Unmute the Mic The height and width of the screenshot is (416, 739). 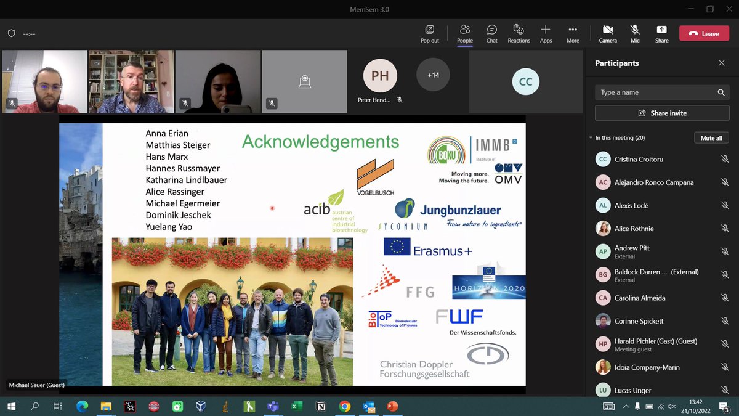(635, 34)
